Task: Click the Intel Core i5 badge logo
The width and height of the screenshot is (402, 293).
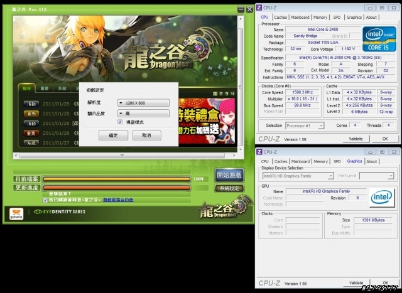Action: coord(379,39)
